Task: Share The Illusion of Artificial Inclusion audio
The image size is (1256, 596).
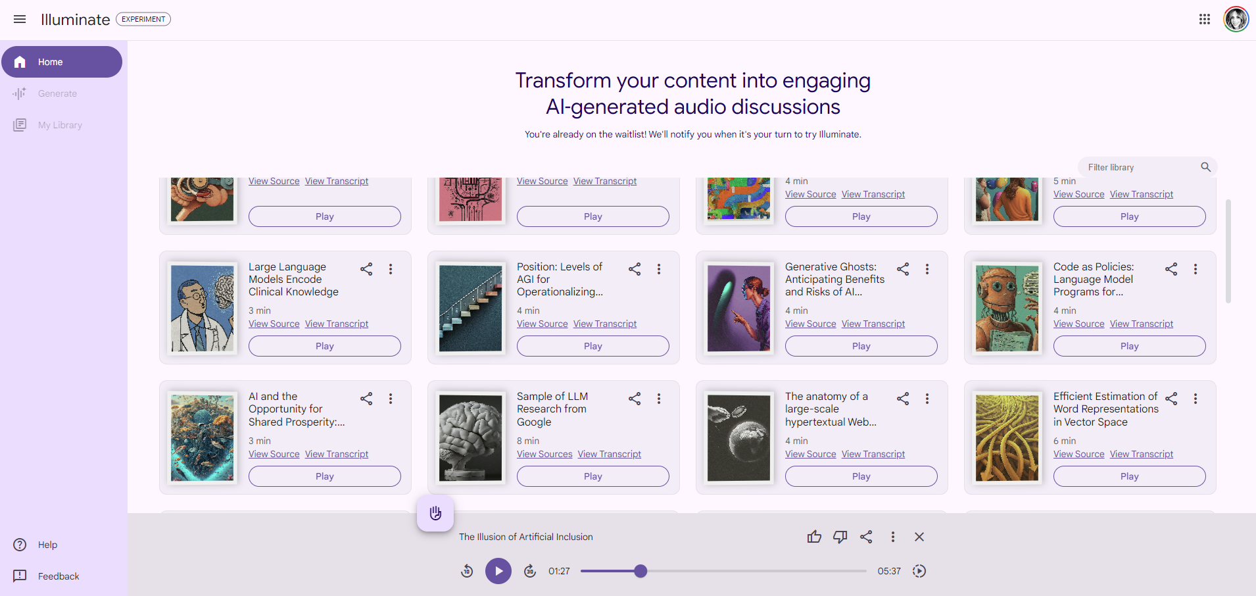Action: 866,537
